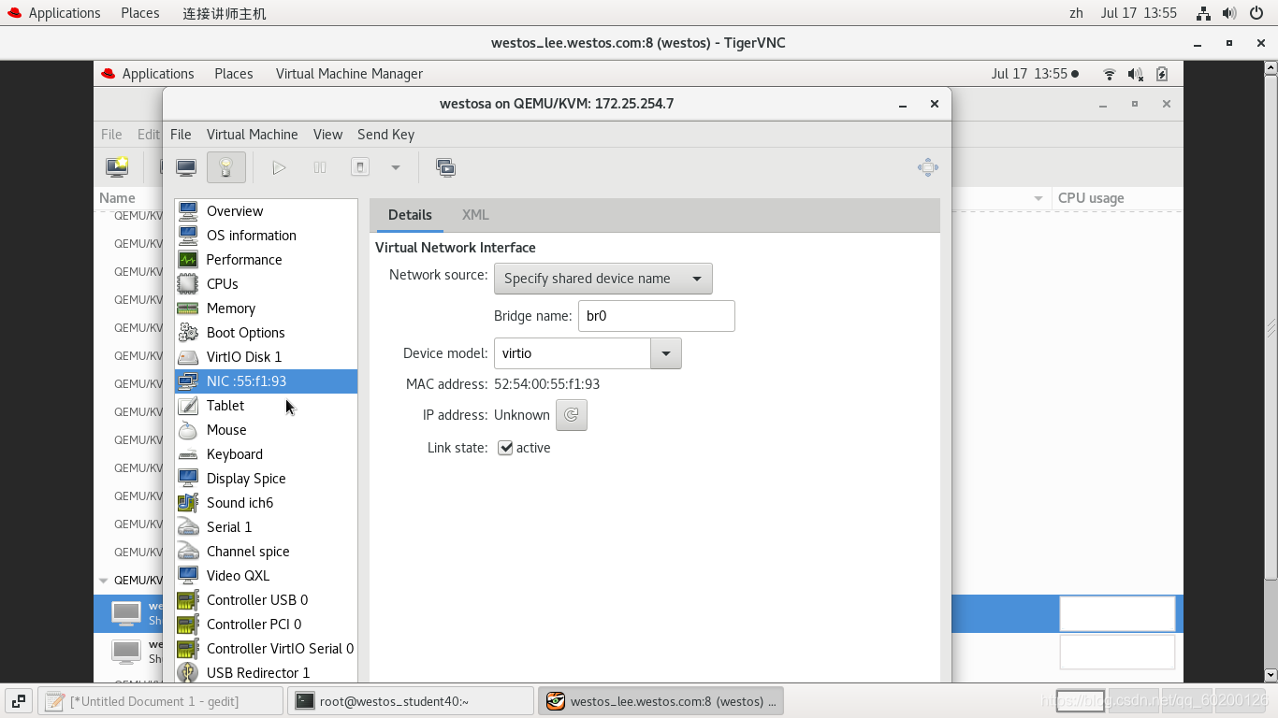Screen dimensions: 1278x718
Task: Select Tablet device entry
Action: 266,406
